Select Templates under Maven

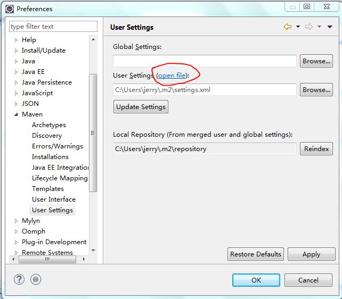coord(48,189)
